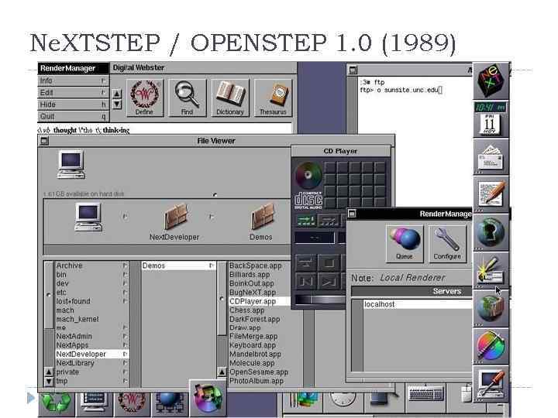The image size is (558, 418).
Task: Expand the lost+found directory
Action: (125, 301)
